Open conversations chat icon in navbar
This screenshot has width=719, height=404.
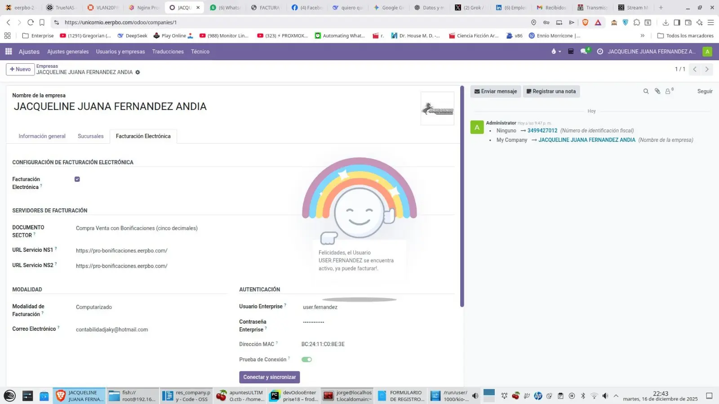click(584, 52)
